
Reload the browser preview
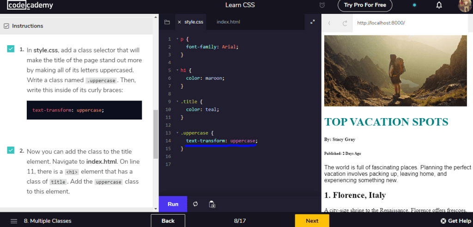click(345, 23)
